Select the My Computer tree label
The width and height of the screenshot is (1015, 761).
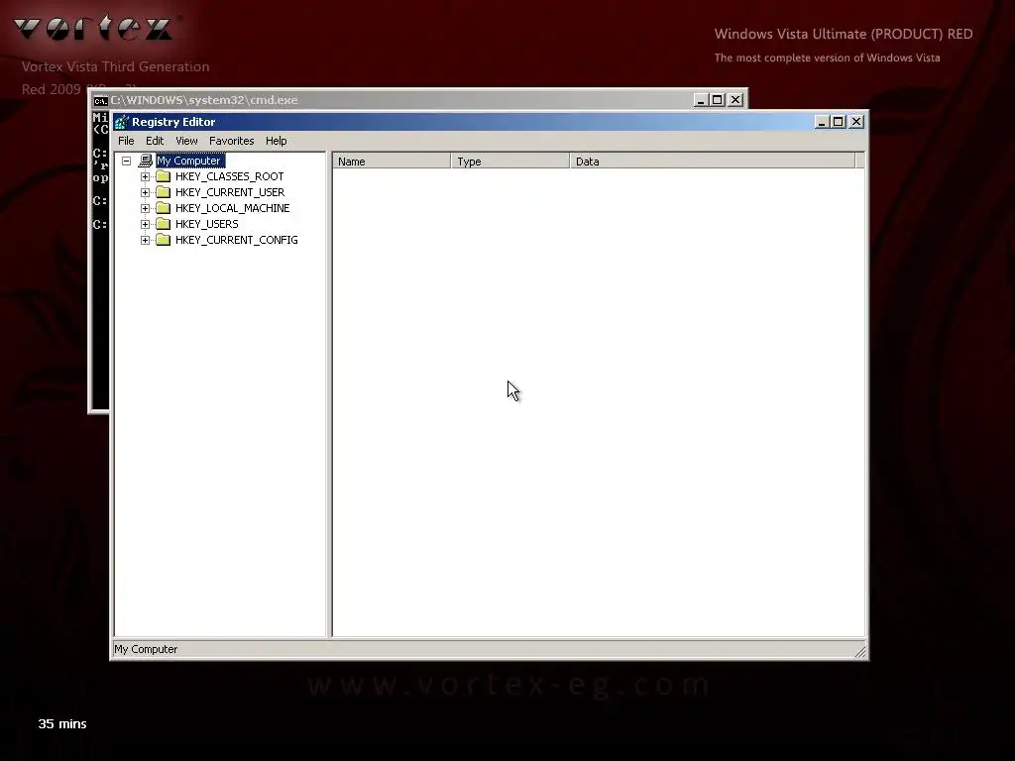point(190,161)
